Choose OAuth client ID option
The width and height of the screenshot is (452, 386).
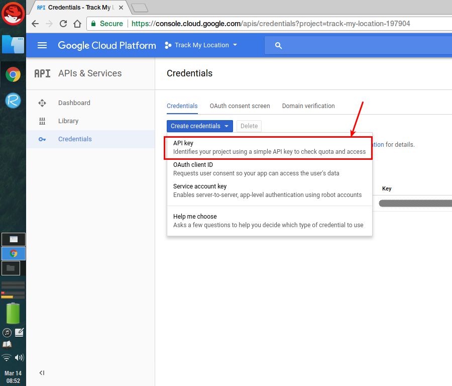(x=269, y=169)
